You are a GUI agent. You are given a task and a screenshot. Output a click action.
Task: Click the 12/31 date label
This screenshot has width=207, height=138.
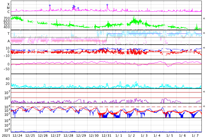point(106,135)
